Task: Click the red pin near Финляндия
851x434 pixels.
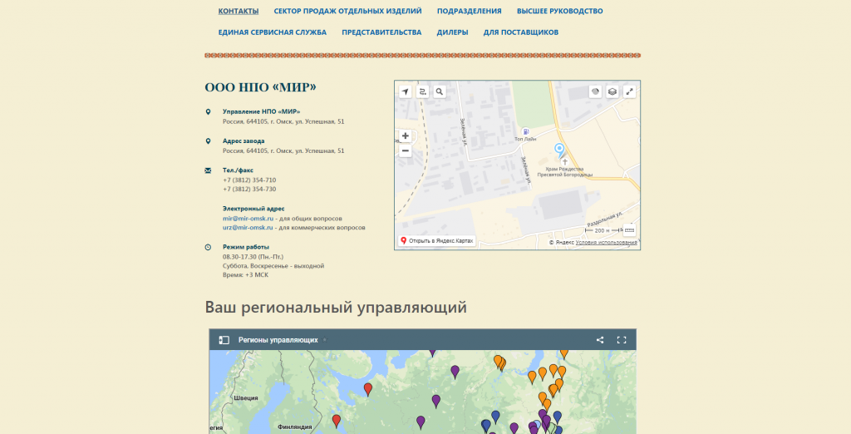Action: point(337,420)
